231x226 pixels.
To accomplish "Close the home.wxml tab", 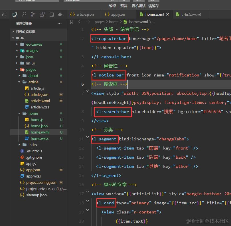I will tap(168, 14).
